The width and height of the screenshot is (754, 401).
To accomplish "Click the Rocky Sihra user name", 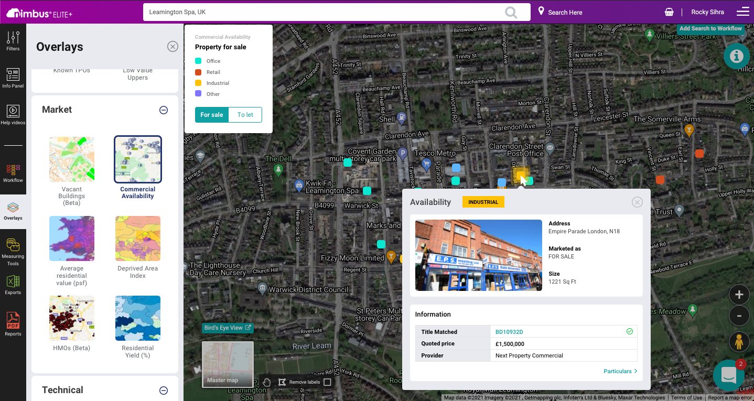I will click(x=707, y=12).
